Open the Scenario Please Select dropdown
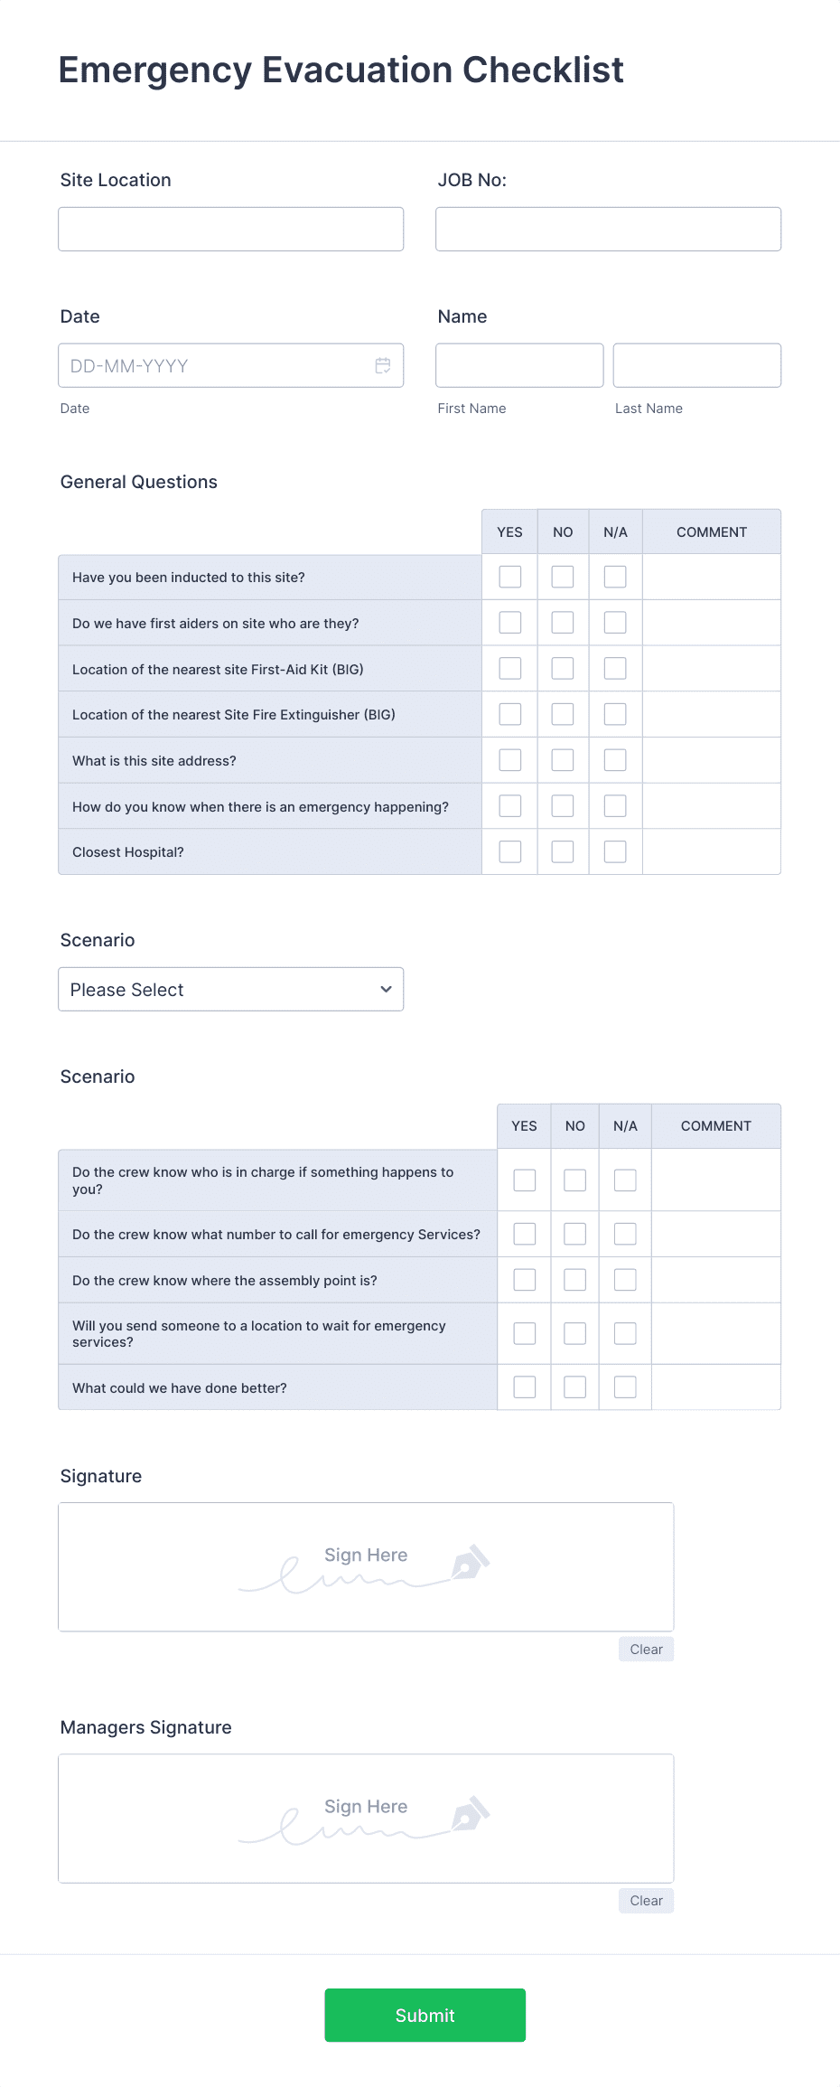 point(230,989)
